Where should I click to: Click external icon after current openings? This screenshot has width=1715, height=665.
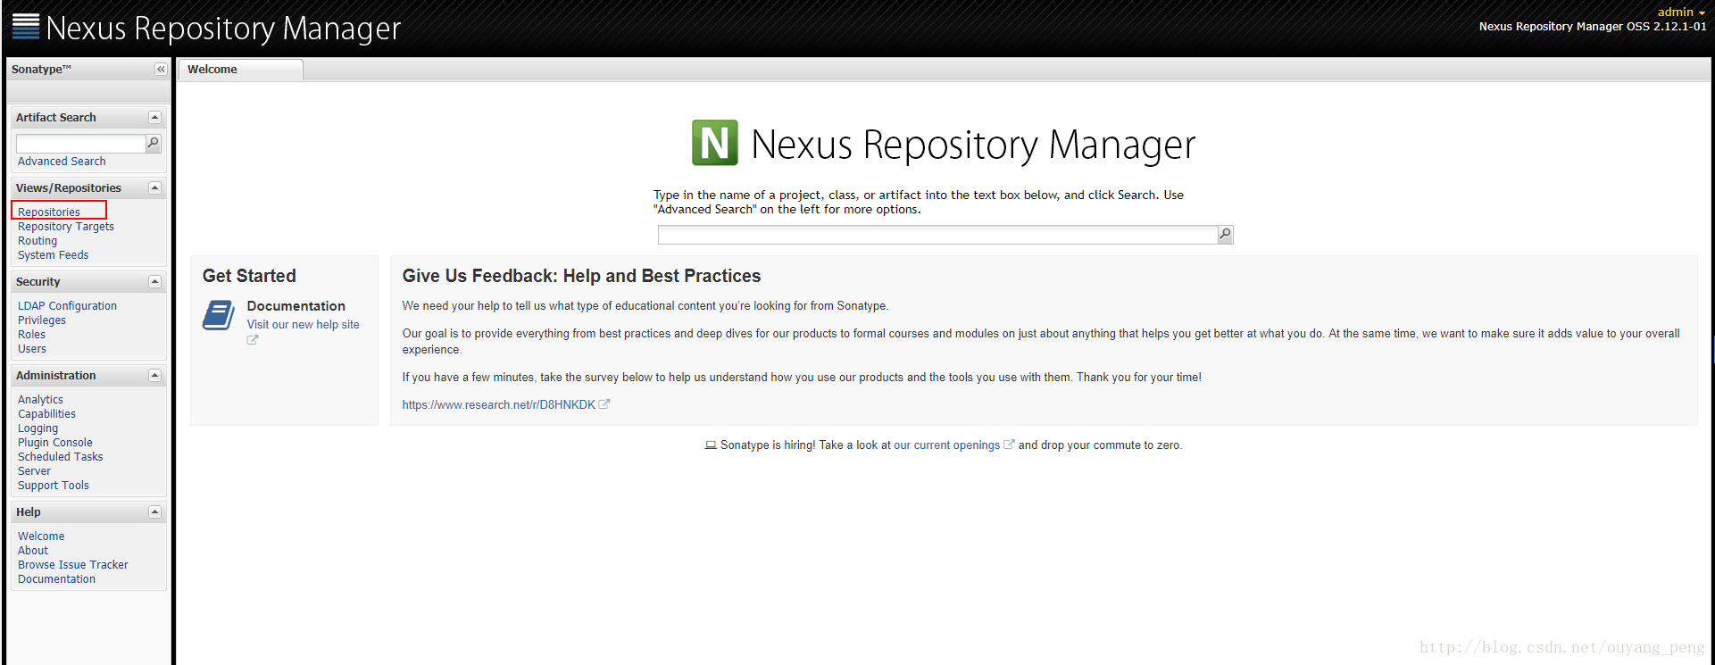1009,445
